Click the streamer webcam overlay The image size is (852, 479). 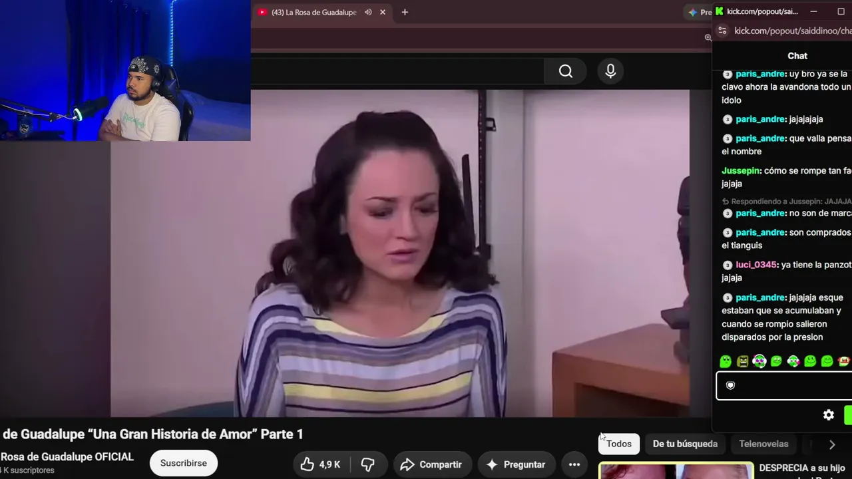[125, 71]
